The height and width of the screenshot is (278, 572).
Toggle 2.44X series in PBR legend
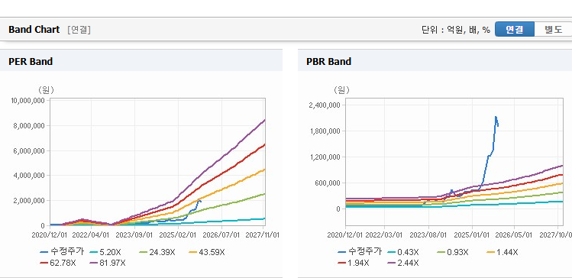click(x=403, y=263)
